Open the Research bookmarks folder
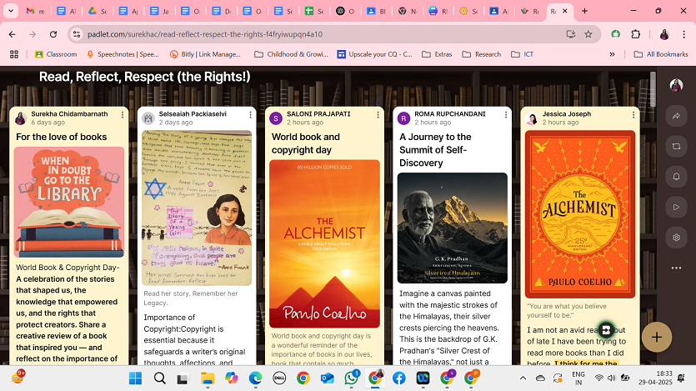The width and height of the screenshot is (696, 391). point(483,54)
